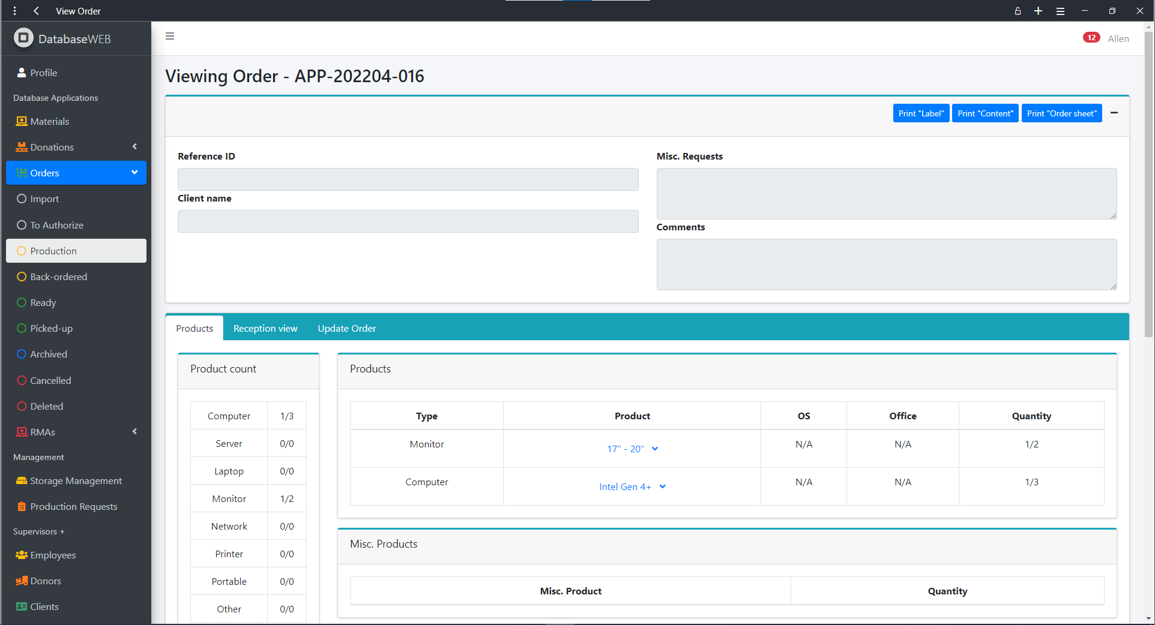Screen dimensions: 1155x625
Task: Expand the RMAs submenu chevron
Action: [x=134, y=431]
